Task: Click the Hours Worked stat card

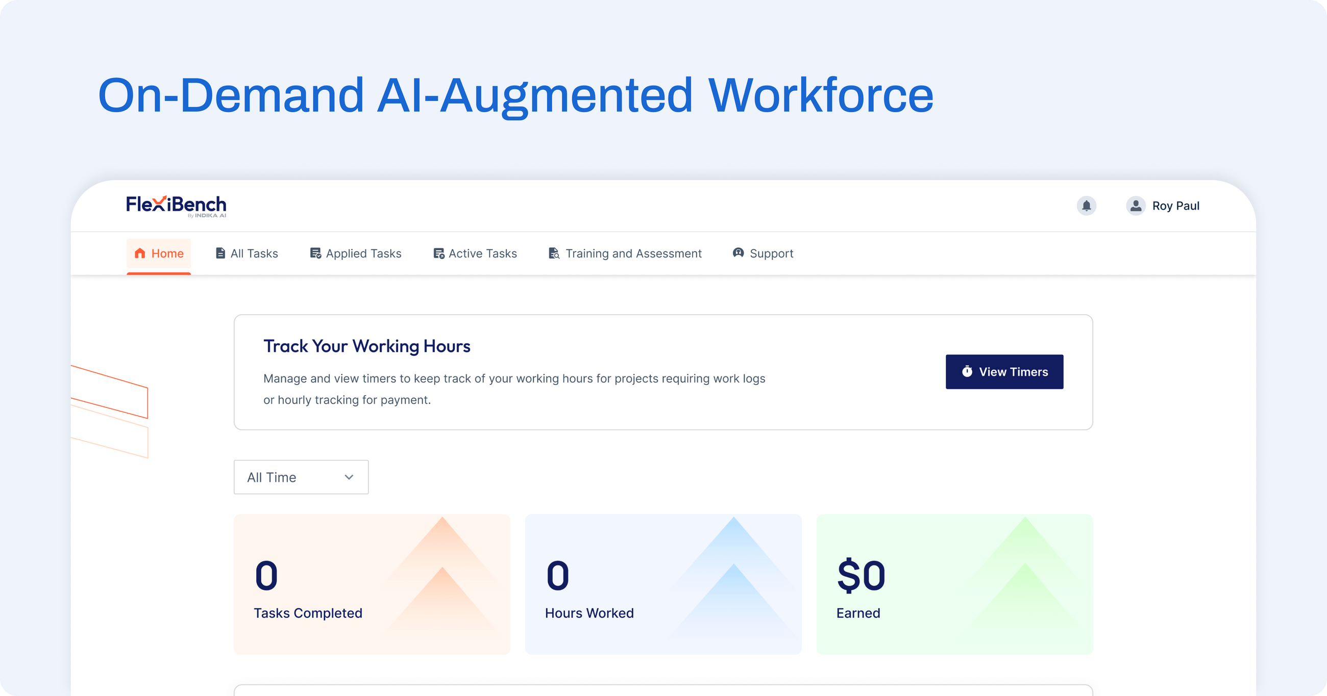Action: tap(663, 584)
